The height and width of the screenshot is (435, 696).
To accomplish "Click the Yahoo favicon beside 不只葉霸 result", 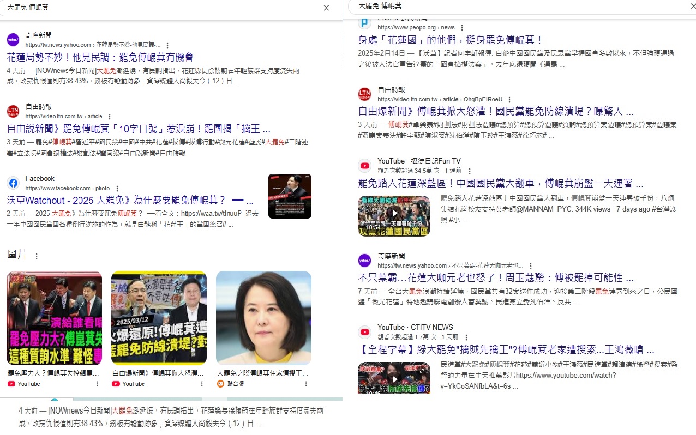I will click(x=364, y=261).
